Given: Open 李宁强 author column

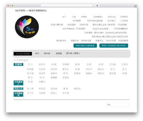Looking at the screenshot, I should 30,73.
